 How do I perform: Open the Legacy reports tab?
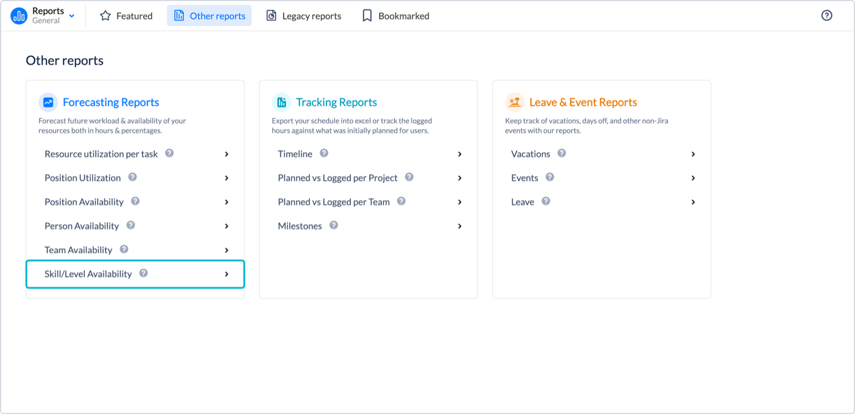tap(303, 16)
